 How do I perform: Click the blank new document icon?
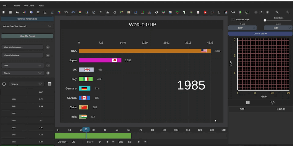point(3,12)
